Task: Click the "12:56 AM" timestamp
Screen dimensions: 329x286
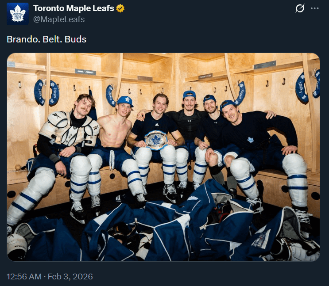Action: (x=25, y=277)
